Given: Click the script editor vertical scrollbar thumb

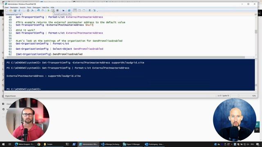Looking at the screenshot, I should [256, 32].
